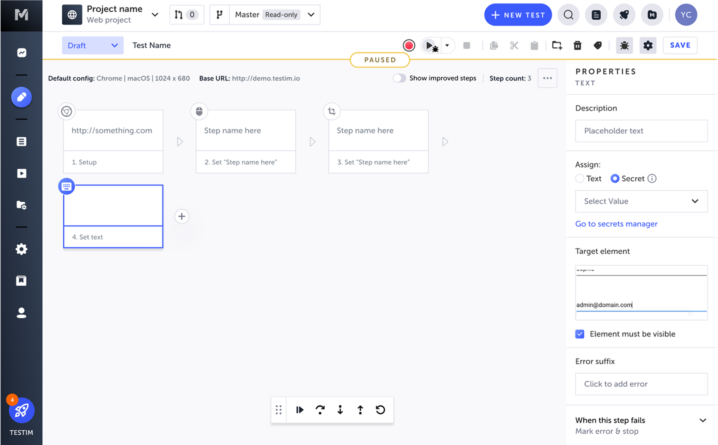
Task: Open the bookmark book icon in sidebar
Action: pos(22,281)
